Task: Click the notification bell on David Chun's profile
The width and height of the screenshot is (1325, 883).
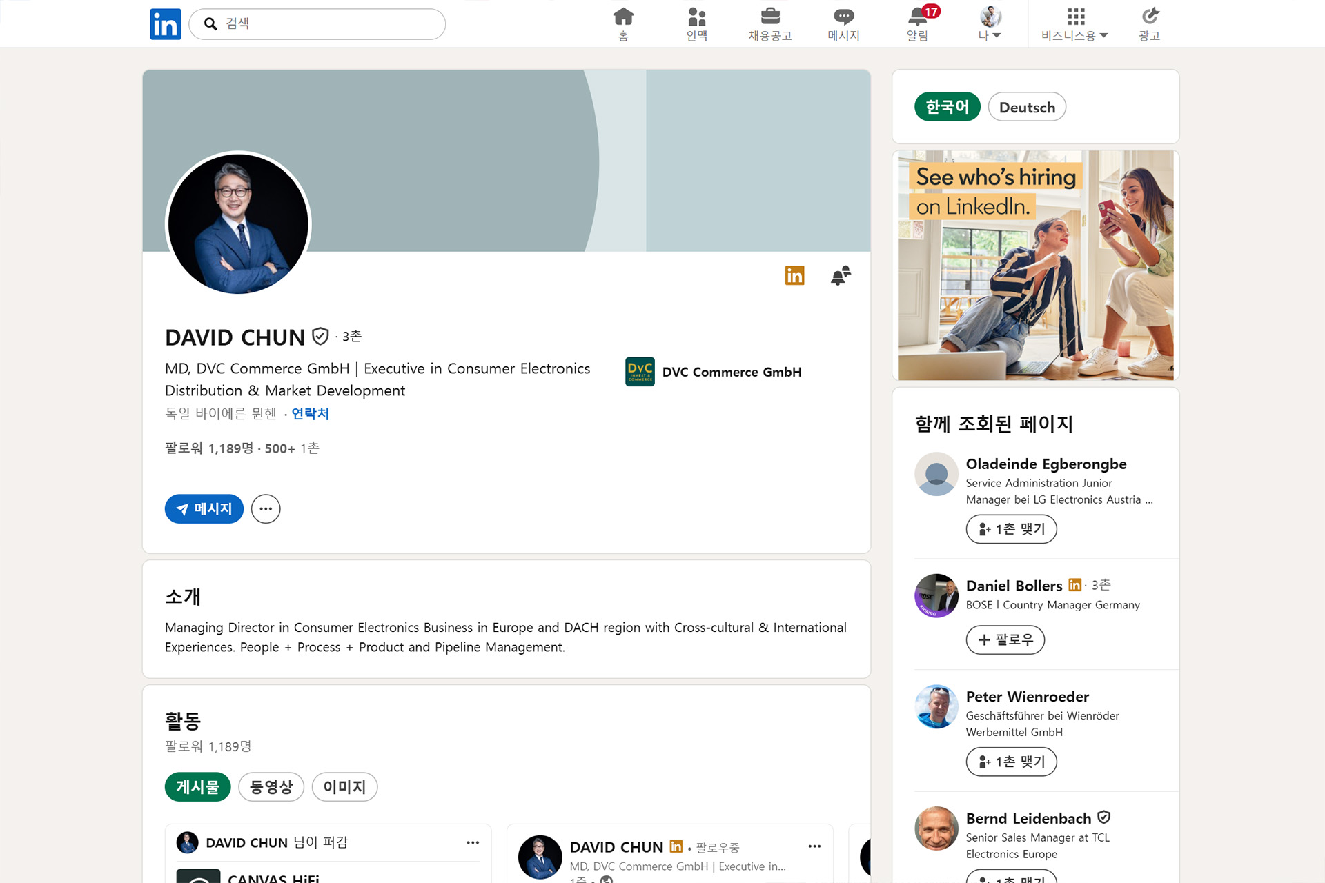Action: [840, 276]
